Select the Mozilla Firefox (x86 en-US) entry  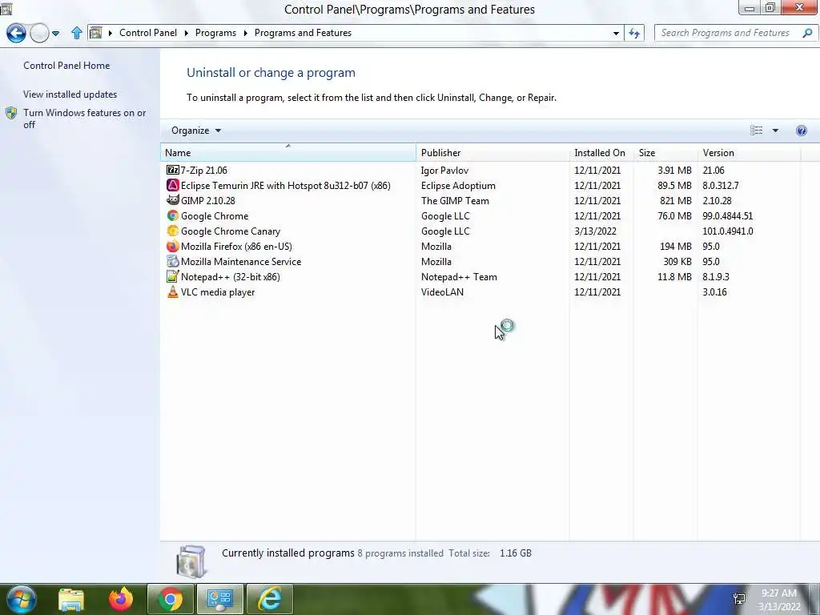coord(236,247)
